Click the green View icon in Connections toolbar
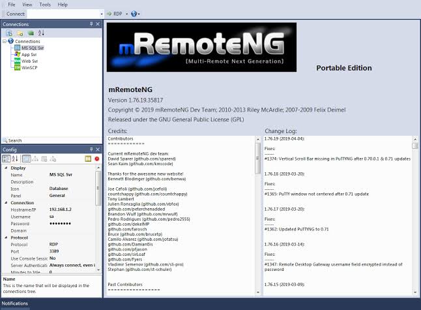Screen dimensions: 421x310 coord(31,33)
